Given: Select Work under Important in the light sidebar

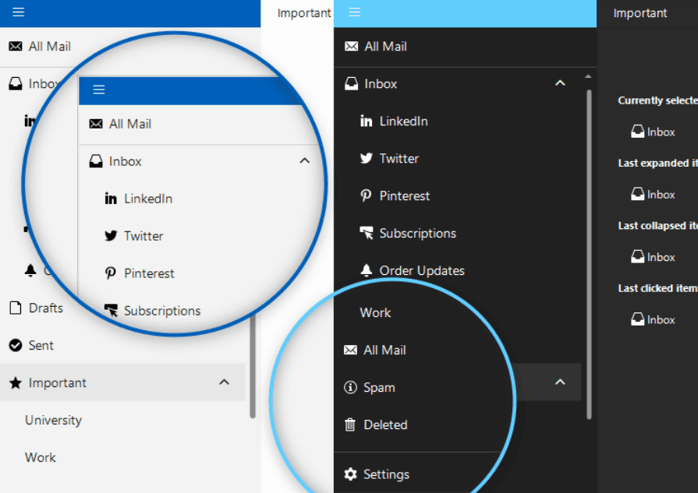Looking at the screenshot, I should [x=41, y=457].
